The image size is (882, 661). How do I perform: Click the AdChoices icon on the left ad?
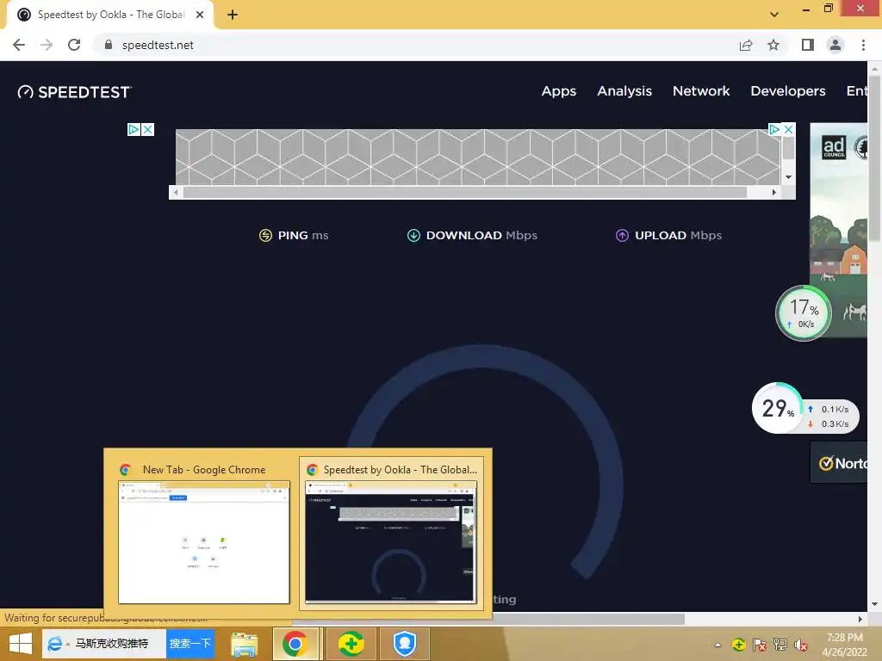pyautogui.click(x=134, y=130)
